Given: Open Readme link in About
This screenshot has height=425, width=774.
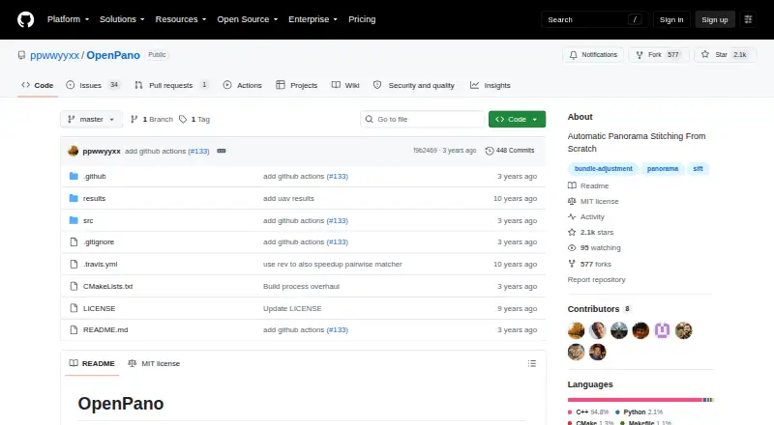Looking at the screenshot, I should (x=588, y=185).
